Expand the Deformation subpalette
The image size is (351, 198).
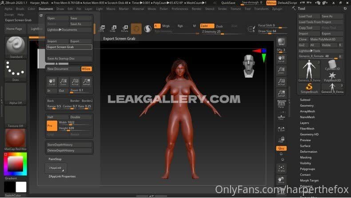308,152
